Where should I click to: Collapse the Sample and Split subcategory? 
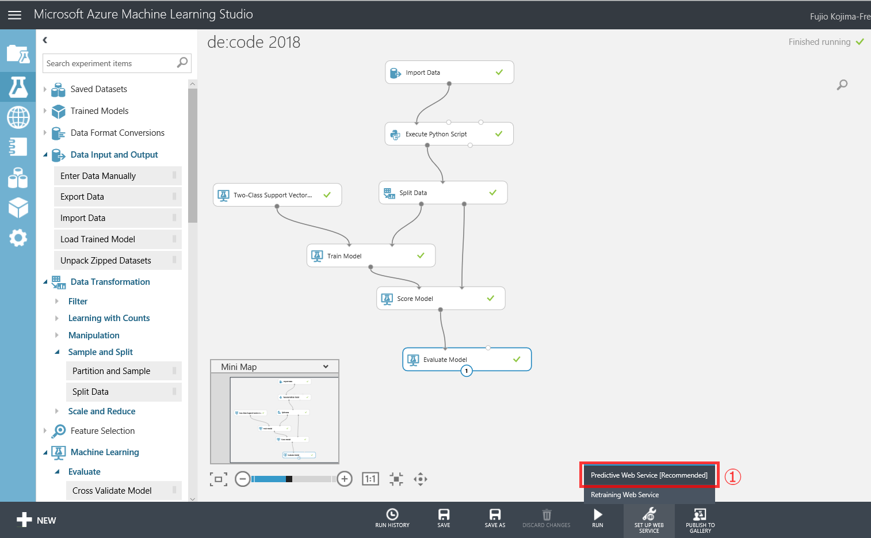[x=56, y=352]
